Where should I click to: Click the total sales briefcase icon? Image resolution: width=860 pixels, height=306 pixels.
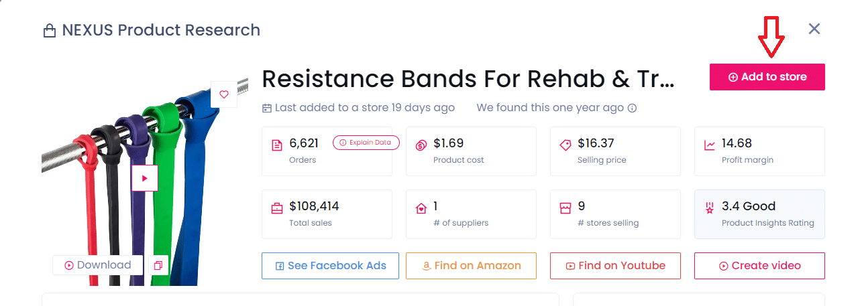click(x=276, y=208)
